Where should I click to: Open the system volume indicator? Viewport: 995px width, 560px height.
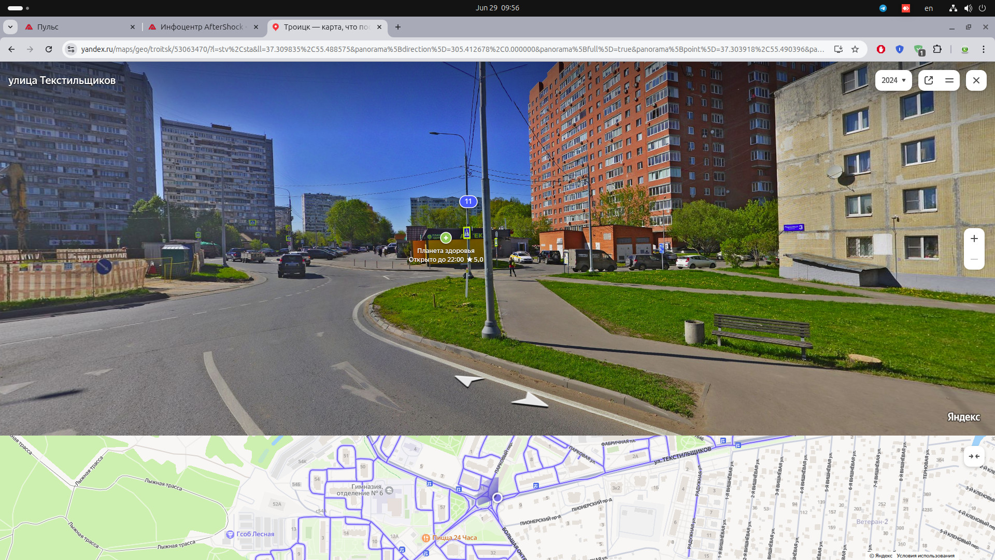968,8
